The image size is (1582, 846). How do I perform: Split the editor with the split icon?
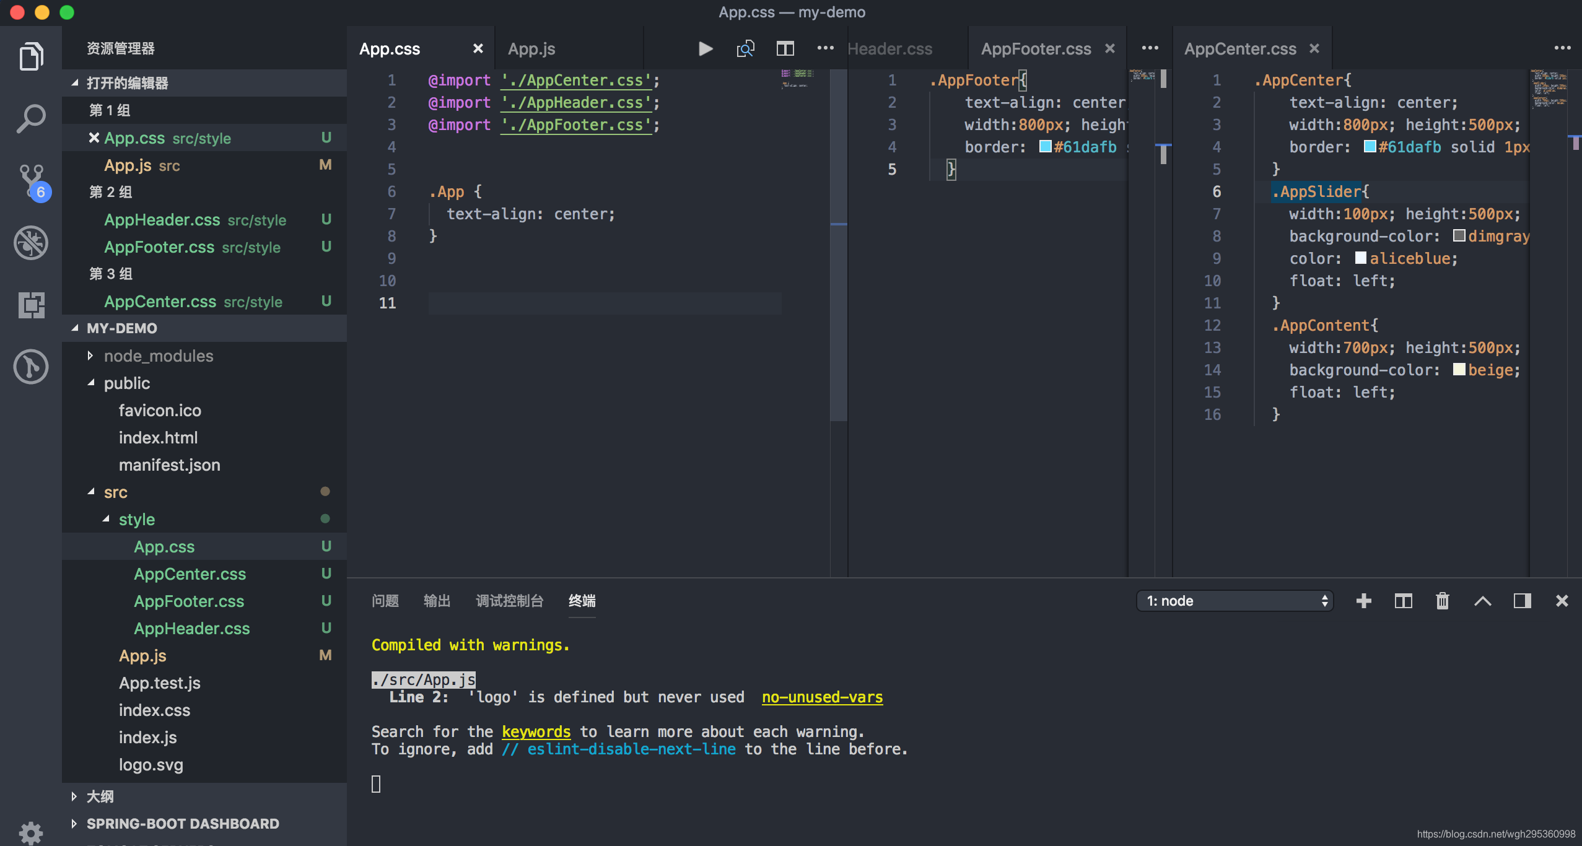pos(785,48)
